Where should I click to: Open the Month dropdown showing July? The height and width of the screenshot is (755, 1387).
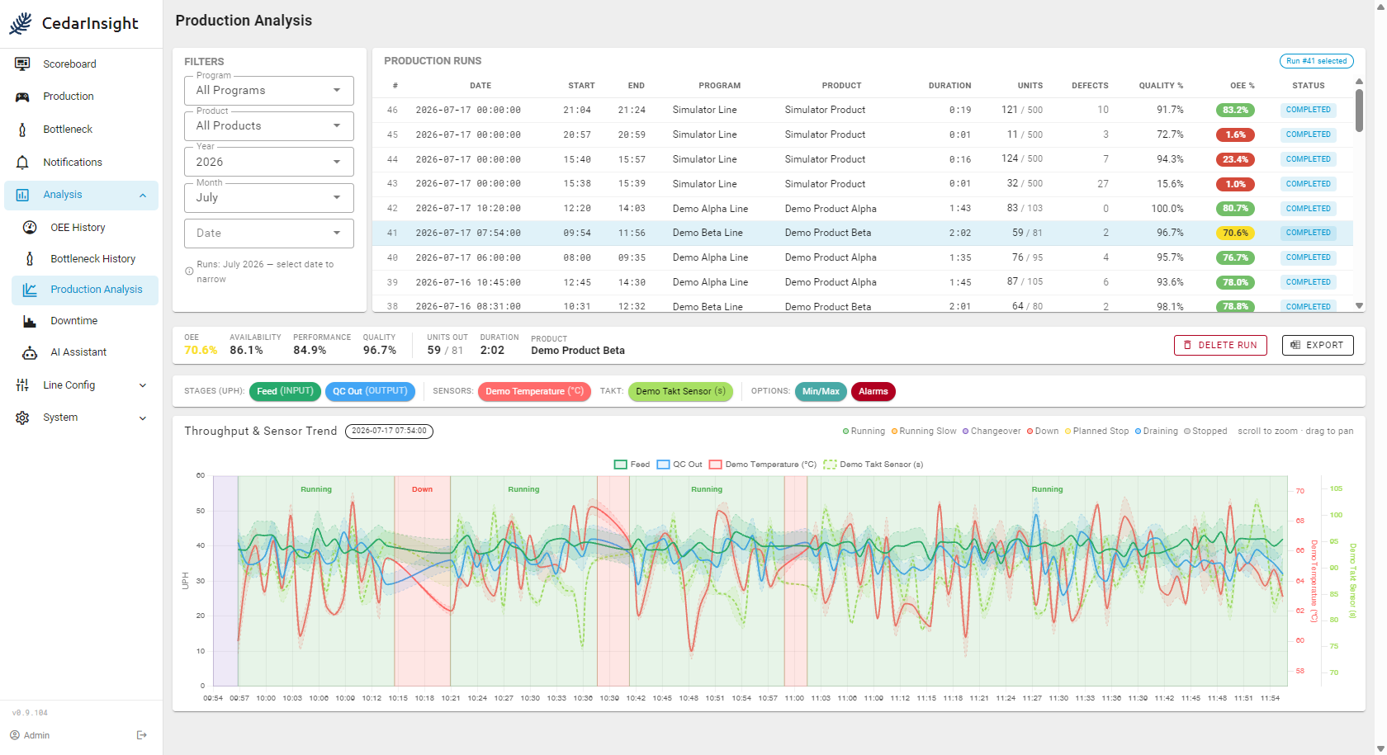point(269,198)
